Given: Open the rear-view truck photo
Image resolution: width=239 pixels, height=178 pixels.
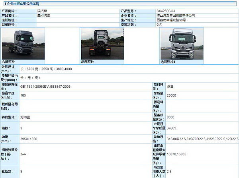Looking at the screenshot, I should tap(98, 44).
